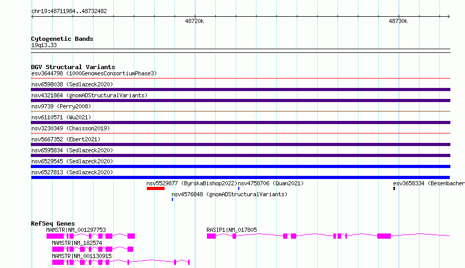Click the 48720k ruler tick label
The image size is (465, 268).
click(x=194, y=21)
